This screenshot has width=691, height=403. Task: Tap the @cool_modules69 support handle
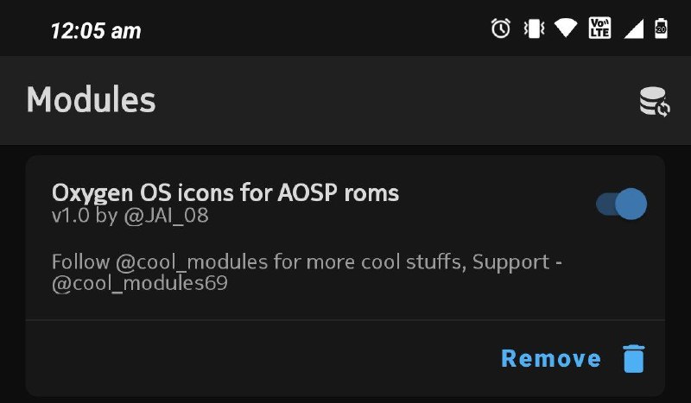140,283
